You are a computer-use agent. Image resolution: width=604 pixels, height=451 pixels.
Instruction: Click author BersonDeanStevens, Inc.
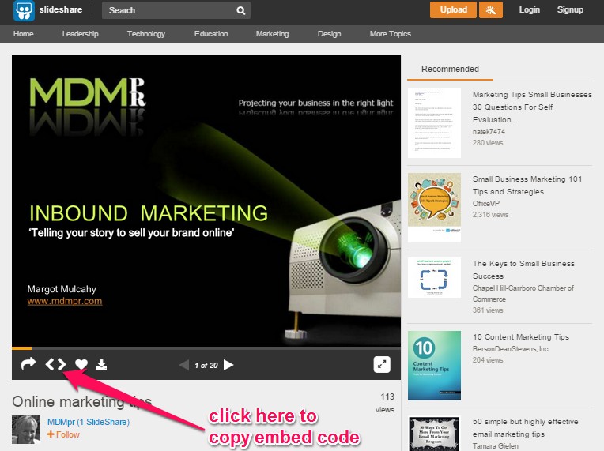(x=511, y=349)
